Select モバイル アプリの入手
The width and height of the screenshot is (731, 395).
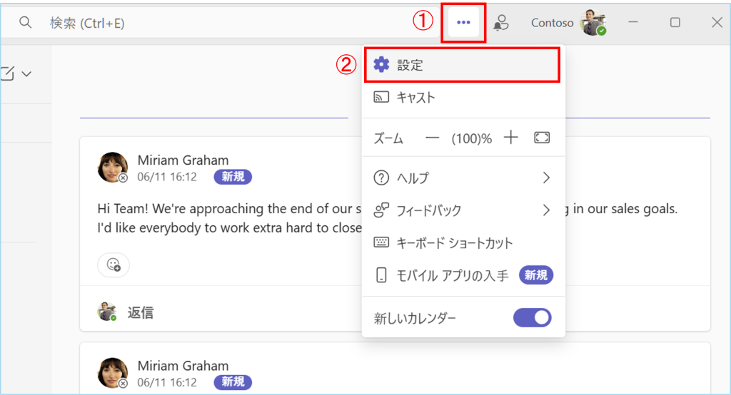point(452,276)
